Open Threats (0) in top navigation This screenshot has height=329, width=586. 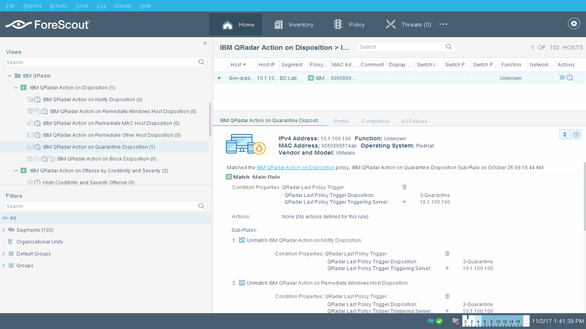pyautogui.click(x=408, y=24)
